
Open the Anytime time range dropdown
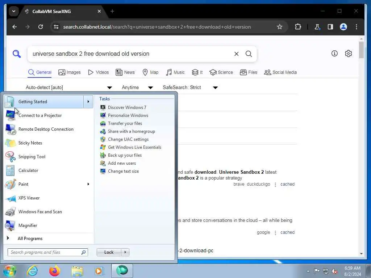[x=137, y=88]
